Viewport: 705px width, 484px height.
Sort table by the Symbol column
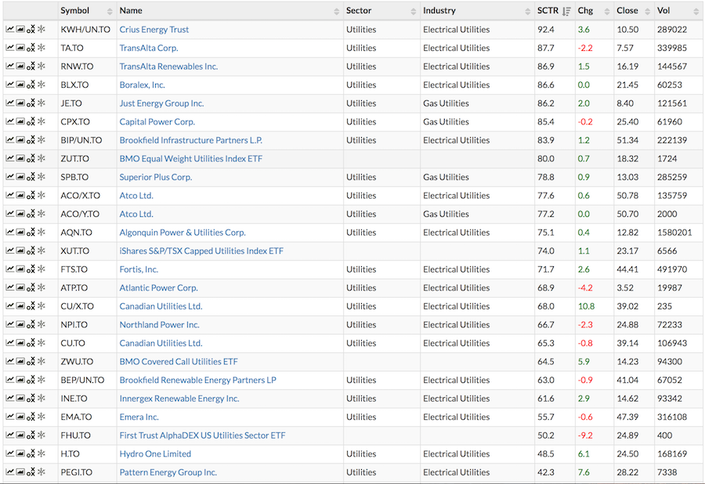pos(87,11)
